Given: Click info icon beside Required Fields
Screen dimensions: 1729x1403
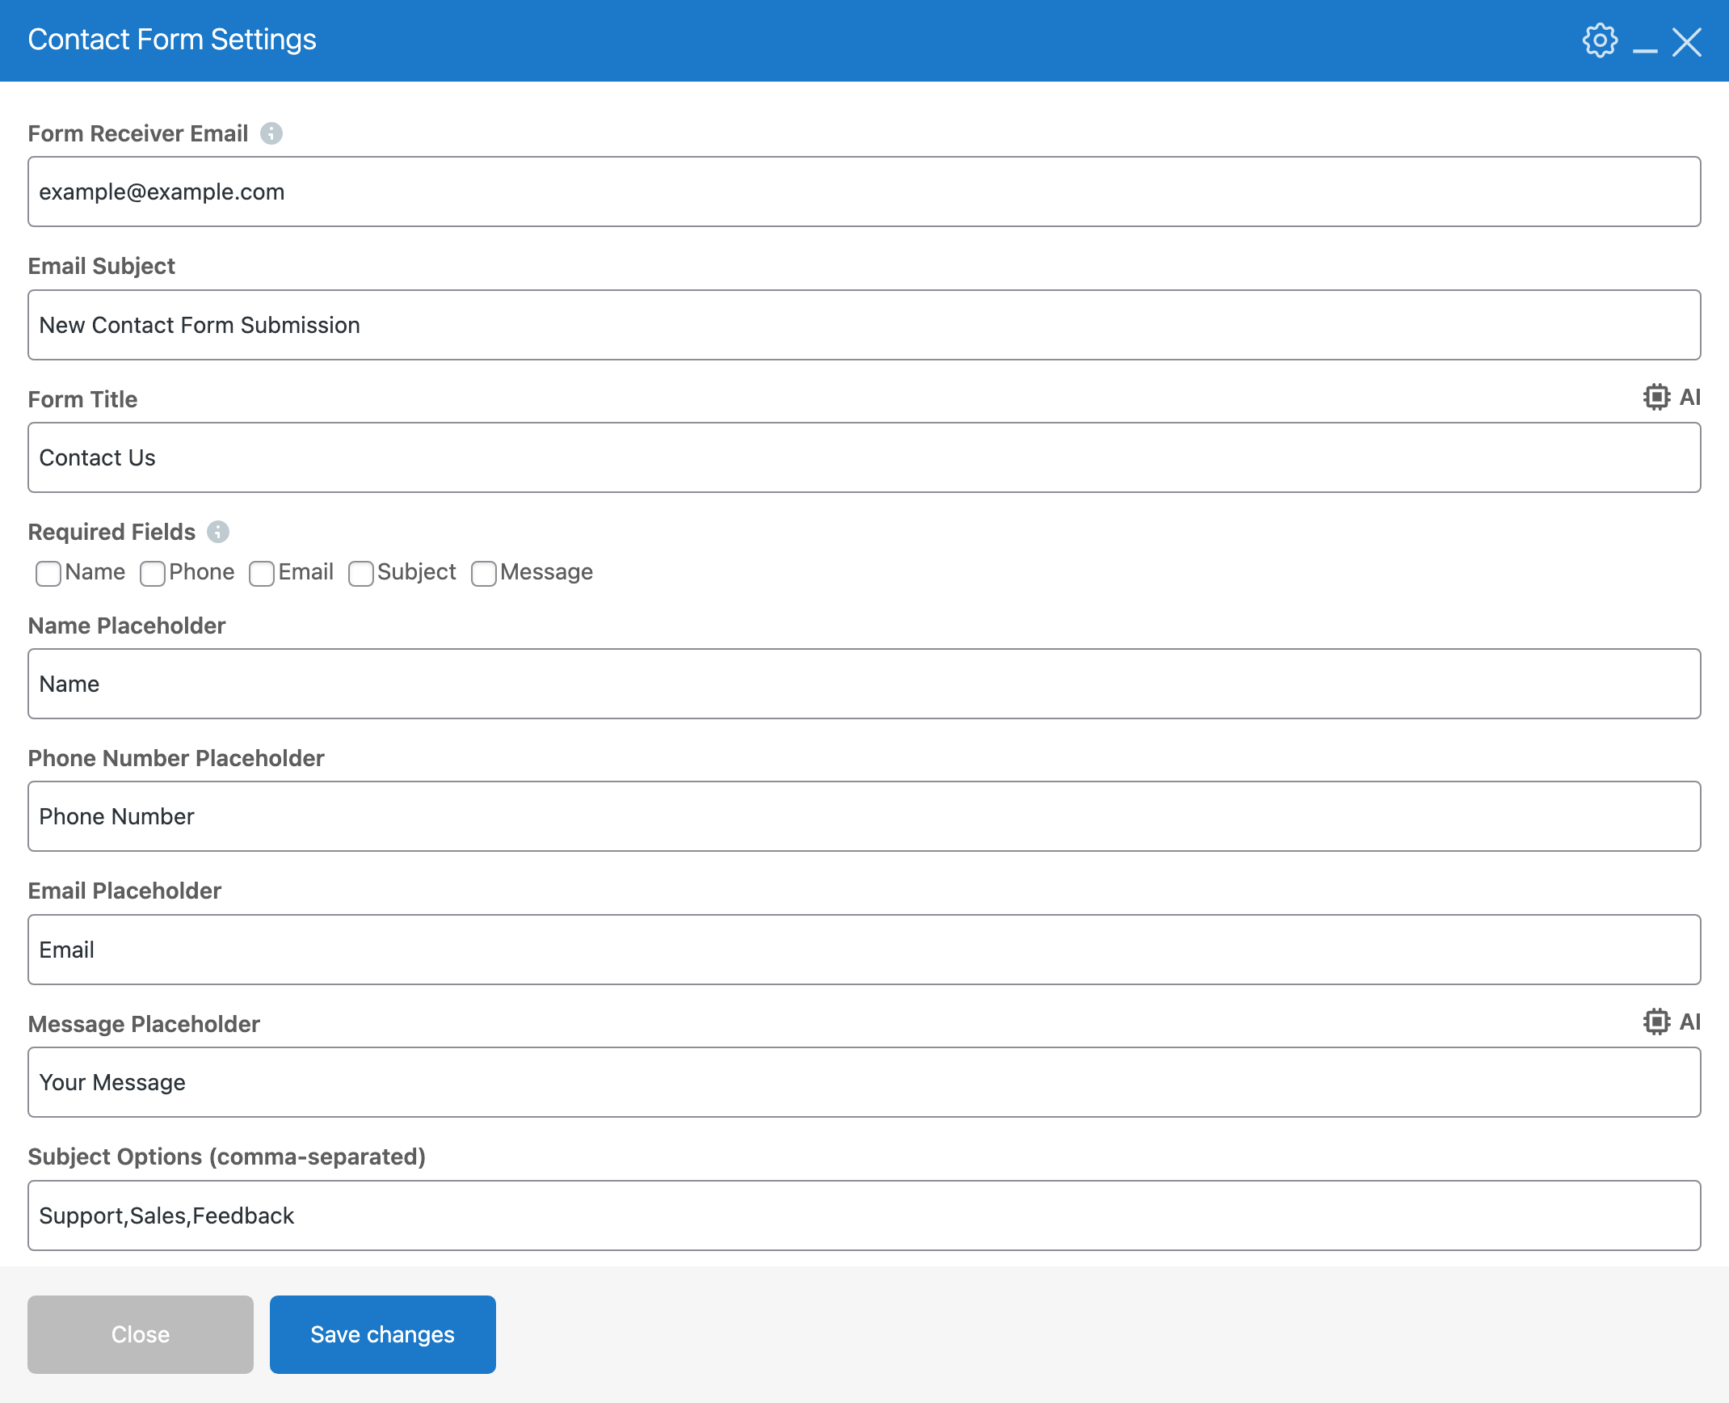Looking at the screenshot, I should 218,532.
